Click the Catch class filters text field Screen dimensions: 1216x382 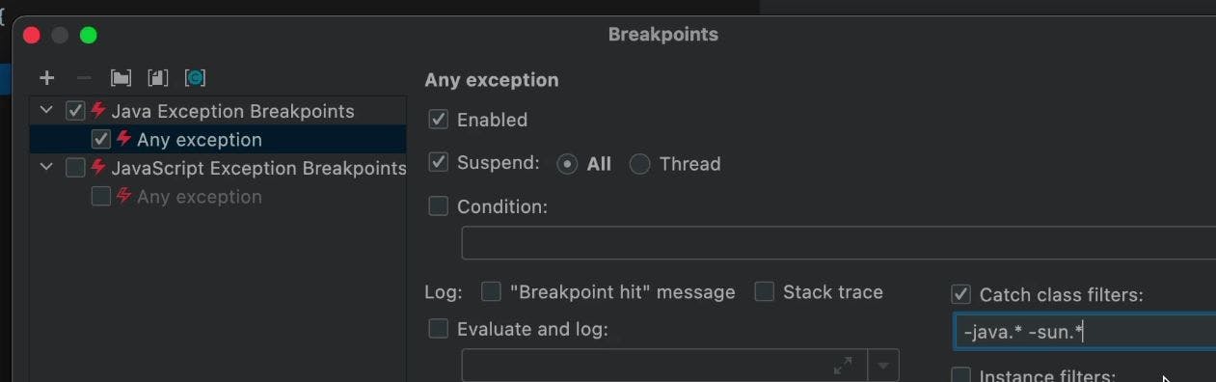[x=1085, y=331]
